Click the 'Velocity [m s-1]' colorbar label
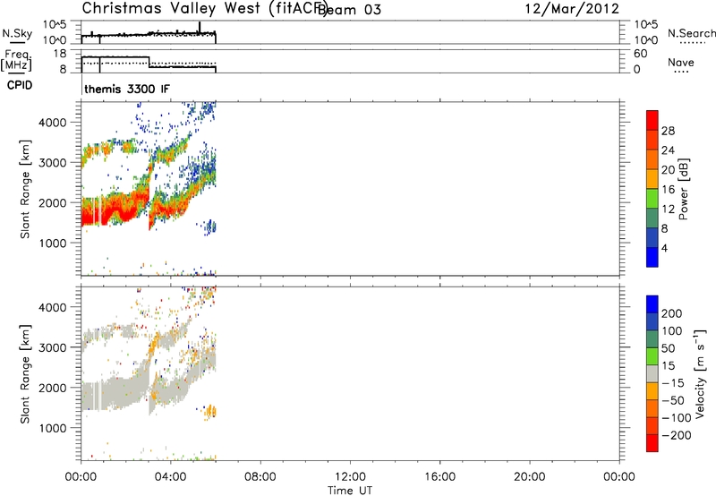716x496 pixels. click(x=700, y=373)
